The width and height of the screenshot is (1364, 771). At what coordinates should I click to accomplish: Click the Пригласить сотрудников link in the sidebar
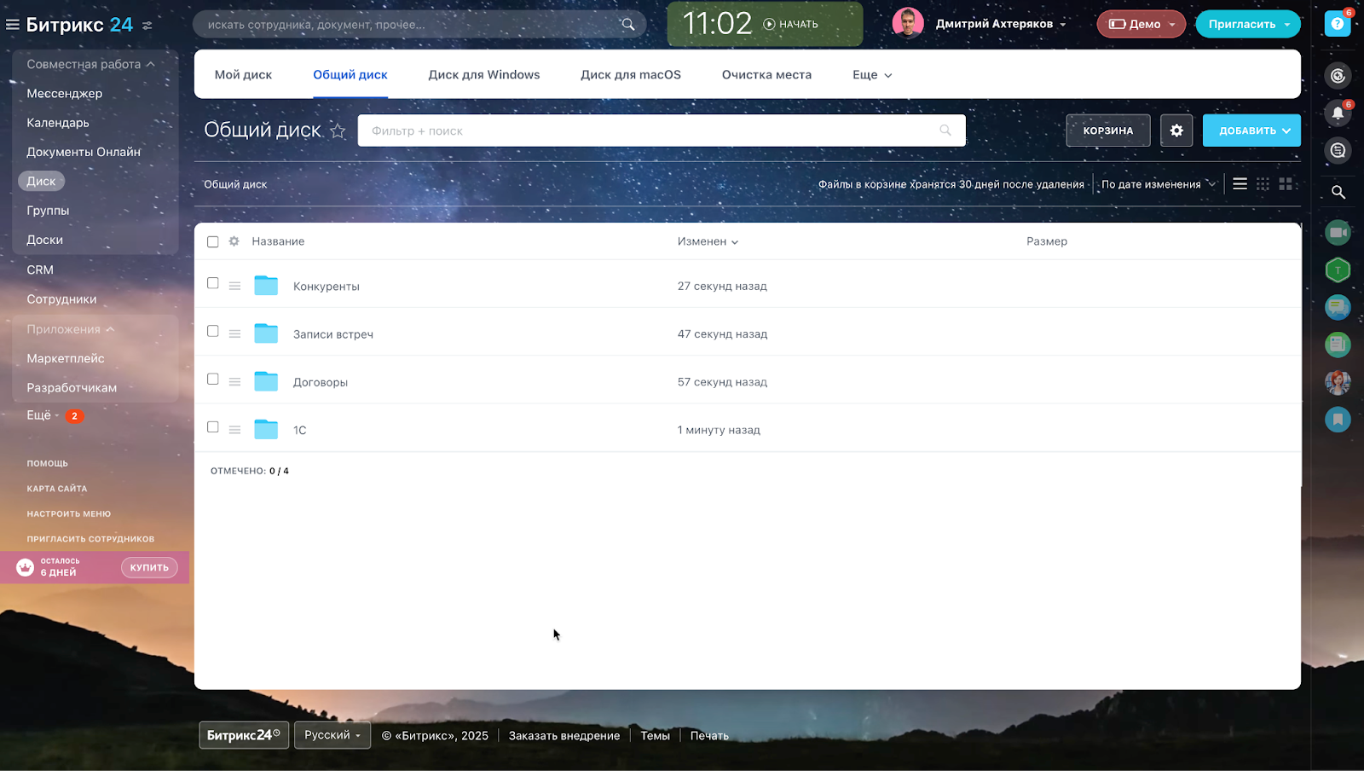coord(90,539)
